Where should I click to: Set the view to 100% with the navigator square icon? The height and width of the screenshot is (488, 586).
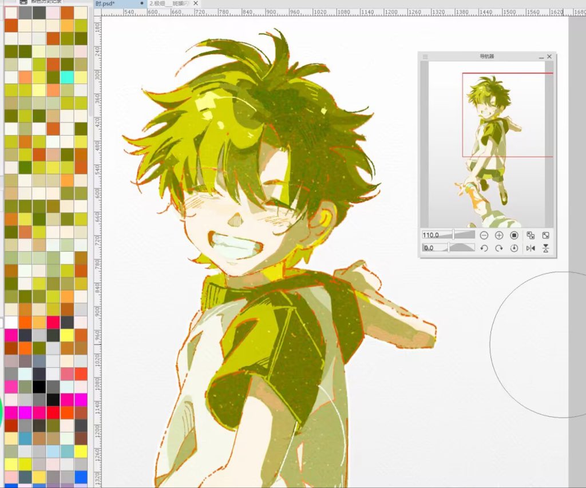click(x=514, y=235)
